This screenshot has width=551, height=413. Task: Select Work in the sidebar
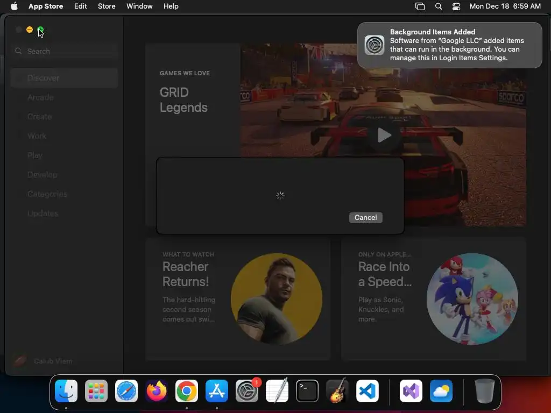coord(65,136)
